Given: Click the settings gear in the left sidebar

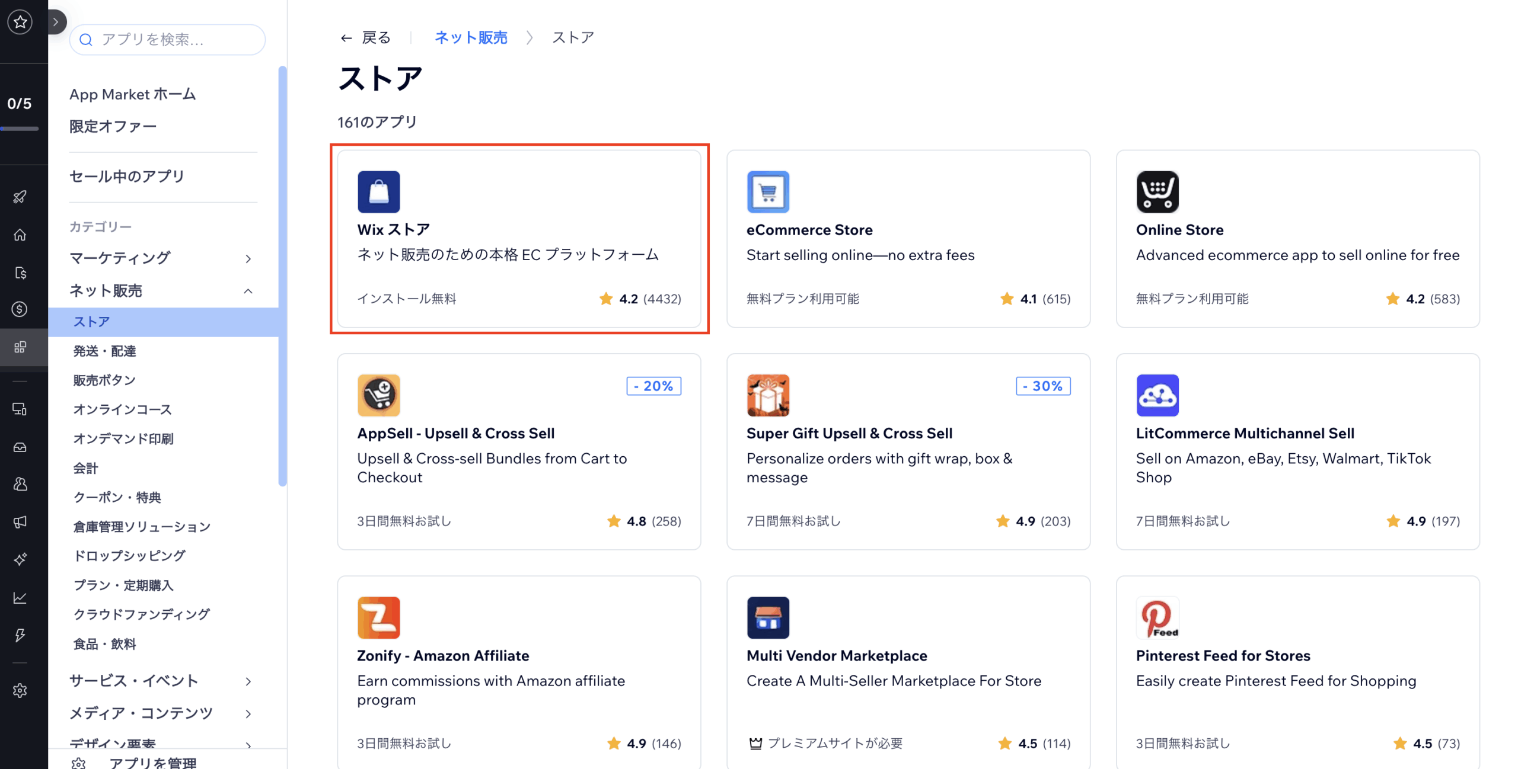Looking at the screenshot, I should pyautogui.click(x=20, y=690).
